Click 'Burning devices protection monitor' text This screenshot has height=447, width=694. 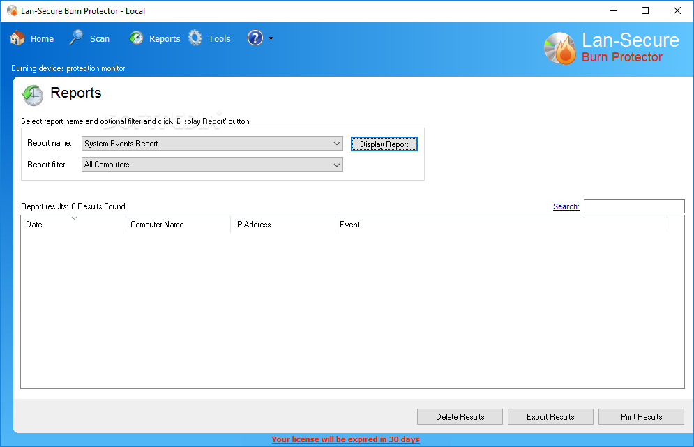(68, 68)
